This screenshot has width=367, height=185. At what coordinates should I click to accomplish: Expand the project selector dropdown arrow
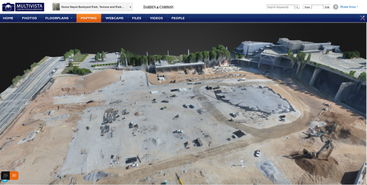point(130,7)
